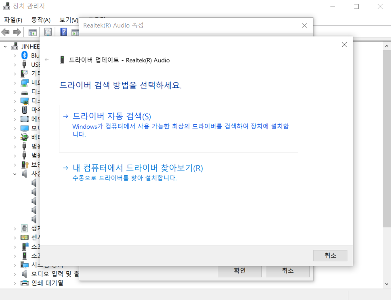Select the software component icon with puzzle piece
The width and height of the screenshot is (391, 300).
[x=25, y=247]
